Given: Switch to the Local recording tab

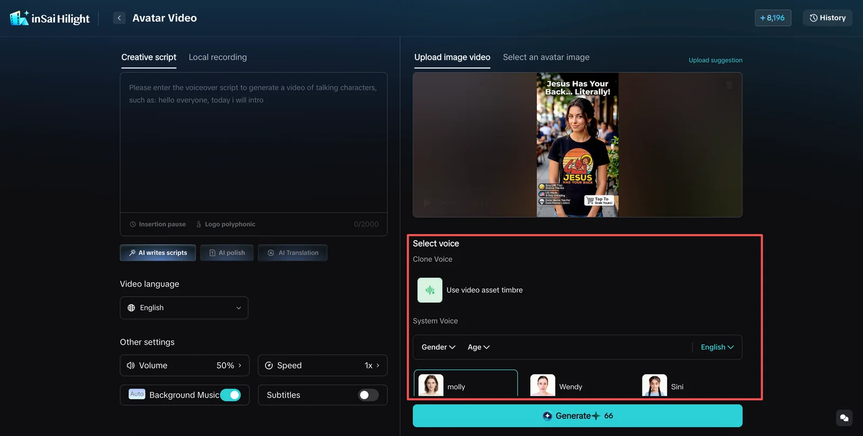Looking at the screenshot, I should pyautogui.click(x=218, y=57).
